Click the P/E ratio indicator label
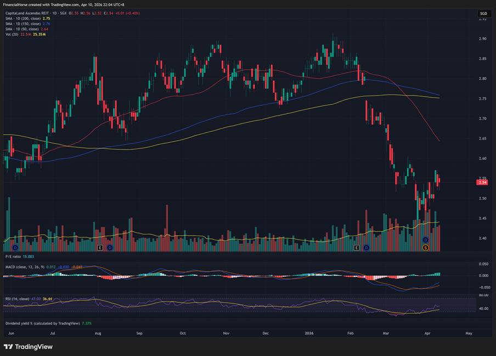Viewport: 496px width, 356px height. click(13, 257)
